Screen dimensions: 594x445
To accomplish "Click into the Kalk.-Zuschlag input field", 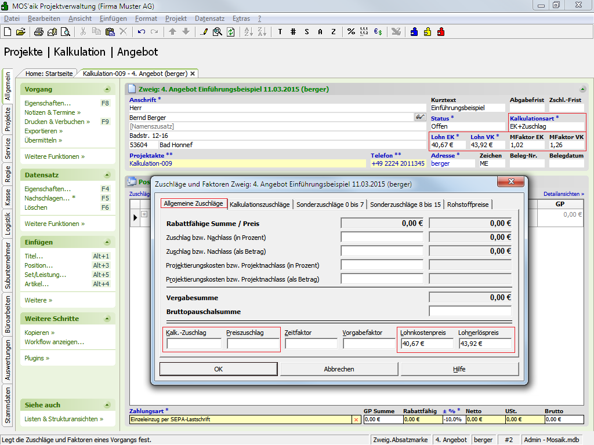I will (194, 344).
